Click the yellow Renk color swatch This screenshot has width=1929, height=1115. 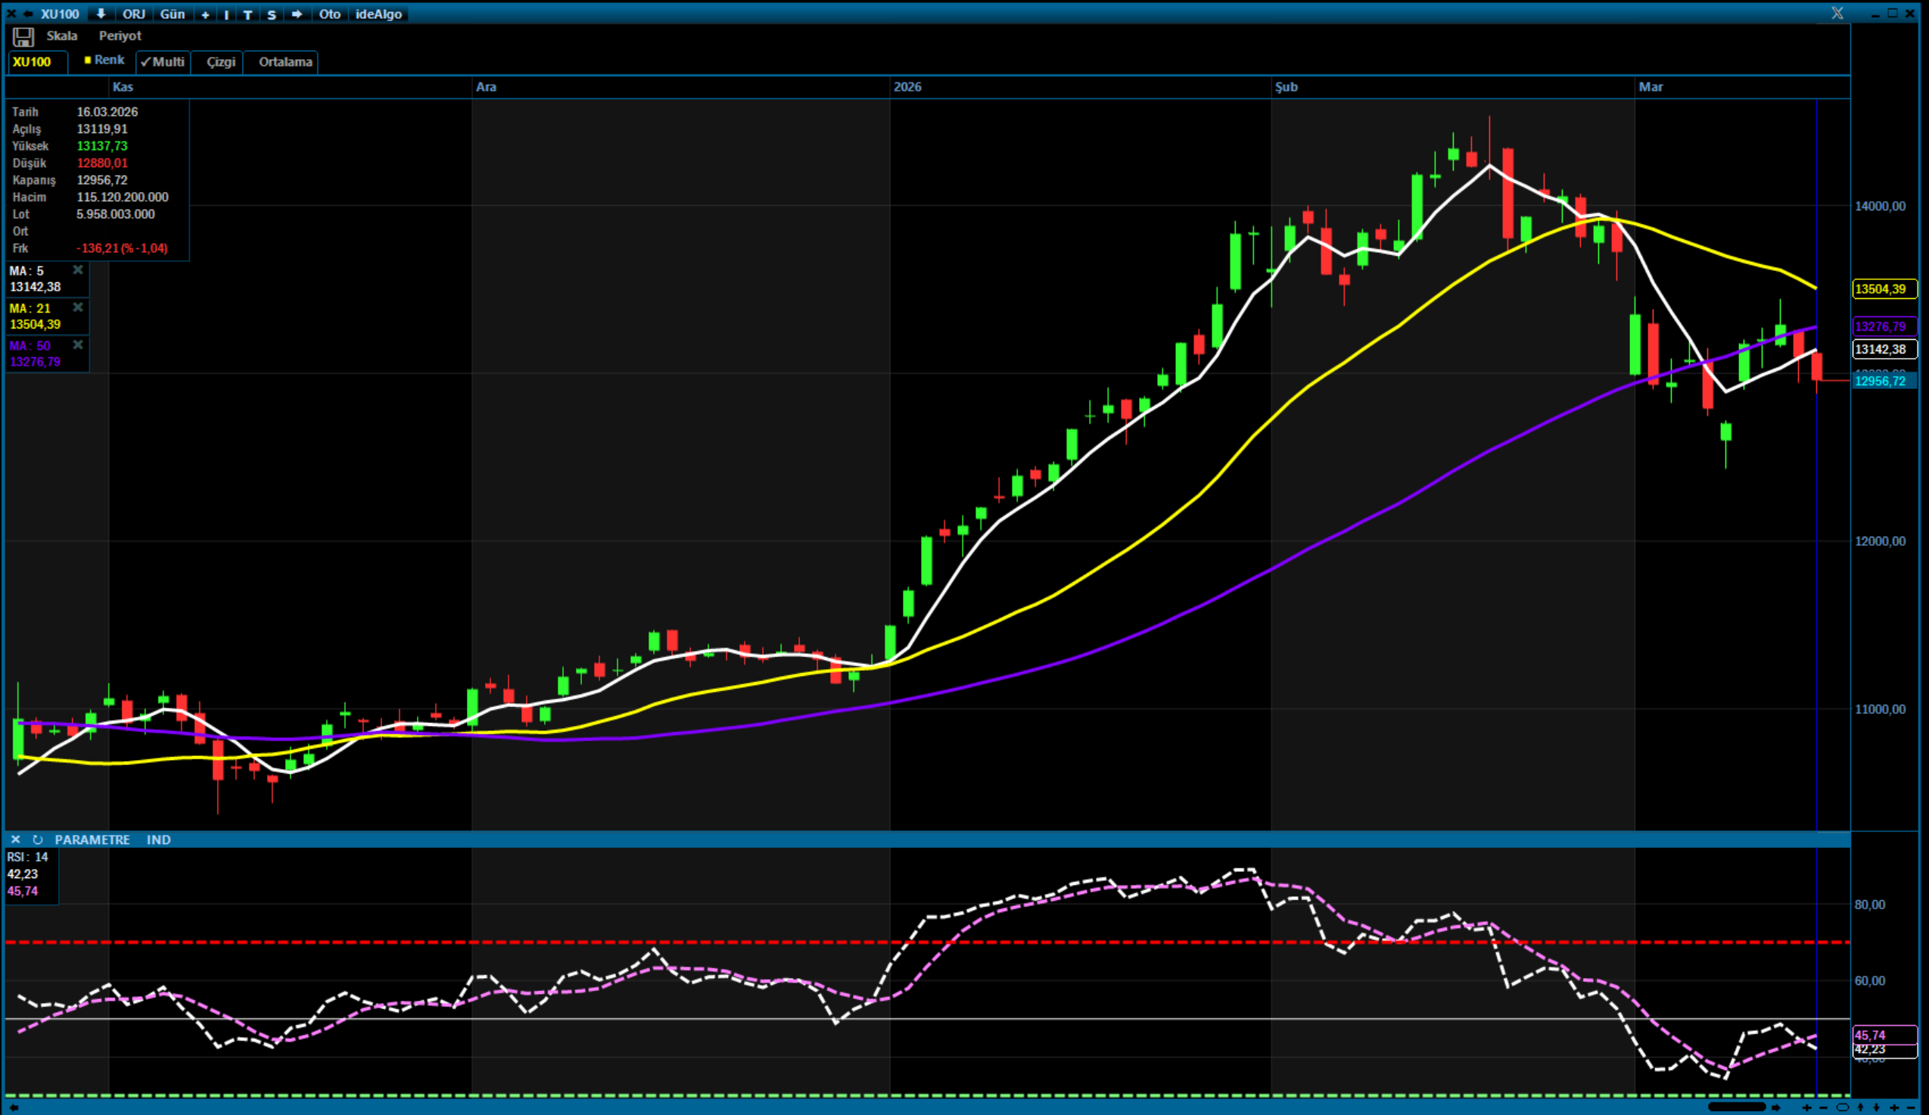click(87, 60)
